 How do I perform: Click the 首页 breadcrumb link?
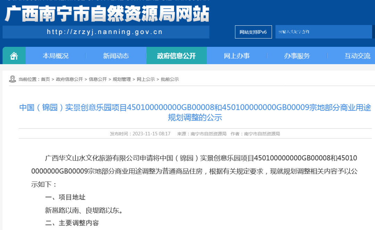[x=45, y=79]
